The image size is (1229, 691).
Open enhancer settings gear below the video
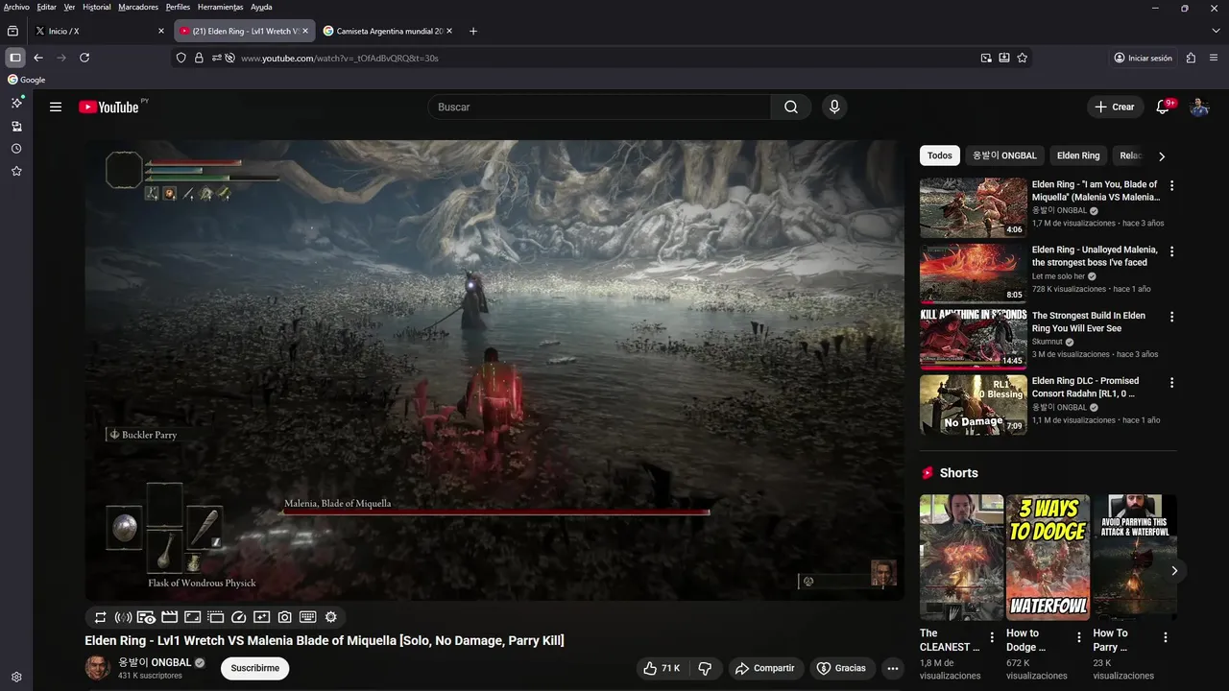tap(331, 617)
